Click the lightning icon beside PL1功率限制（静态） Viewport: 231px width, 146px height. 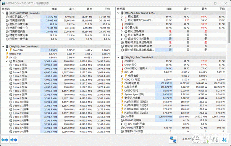point(122,102)
